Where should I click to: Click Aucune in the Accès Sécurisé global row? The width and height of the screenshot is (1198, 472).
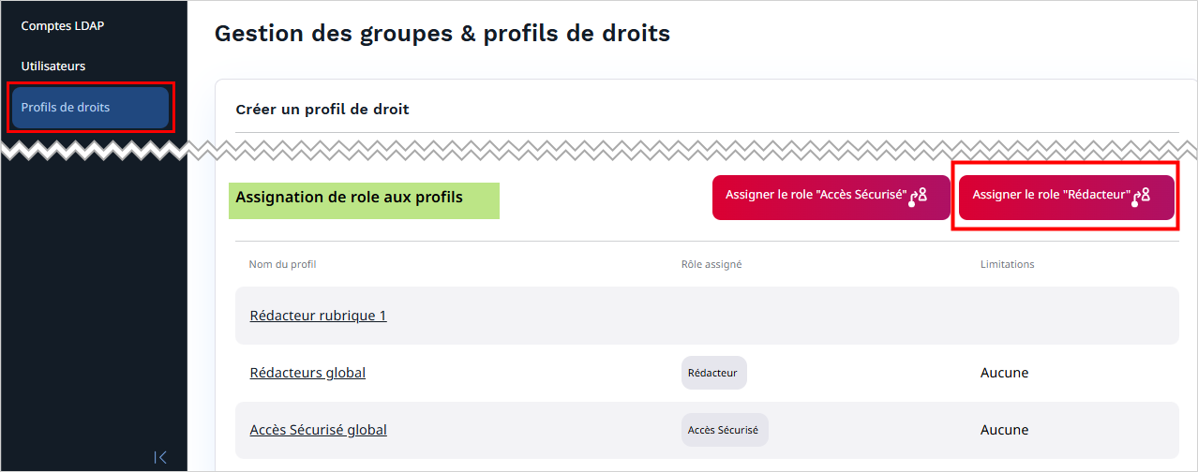(1004, 430)
